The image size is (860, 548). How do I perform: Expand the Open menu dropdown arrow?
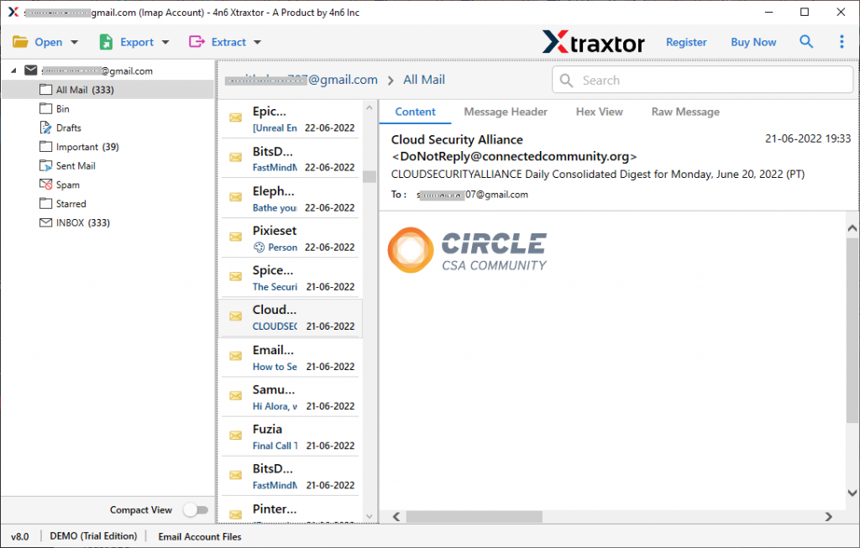coord(73,41)
